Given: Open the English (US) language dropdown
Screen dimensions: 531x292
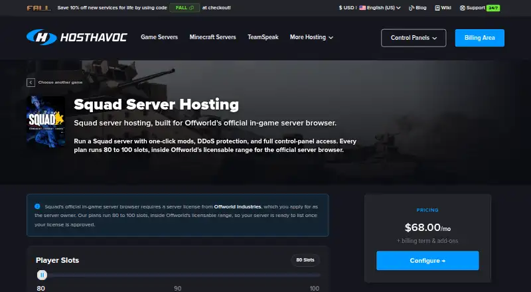Looking at the screenshot, I should pyautogui.click(x=380, y=8).
